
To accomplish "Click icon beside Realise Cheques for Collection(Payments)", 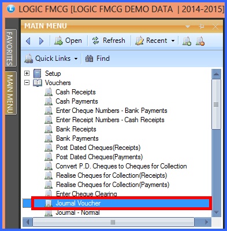I will [x=49, y=185].
